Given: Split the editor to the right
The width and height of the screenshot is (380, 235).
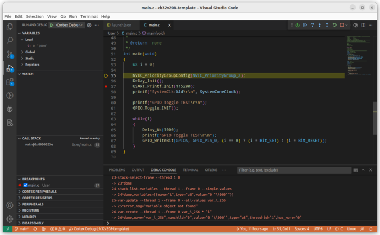Looking at the screenshot, I should tap(363, 25).
